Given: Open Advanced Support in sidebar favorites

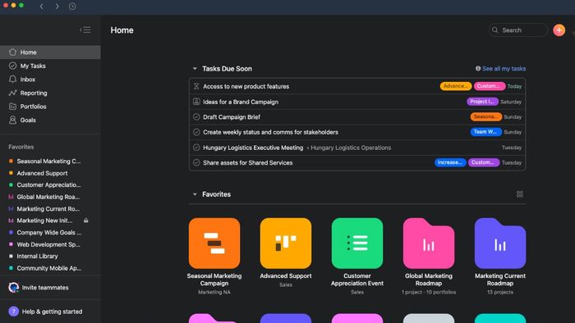Looking at the screenshot, I should [42, 173].
